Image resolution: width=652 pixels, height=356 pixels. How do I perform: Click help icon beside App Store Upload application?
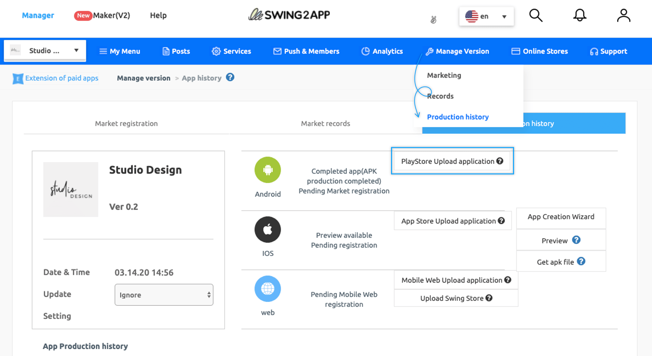tap(501, 221)
